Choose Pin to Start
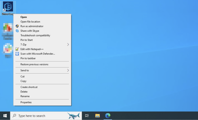This screenshot has width=198, height=120. [26, 40]
